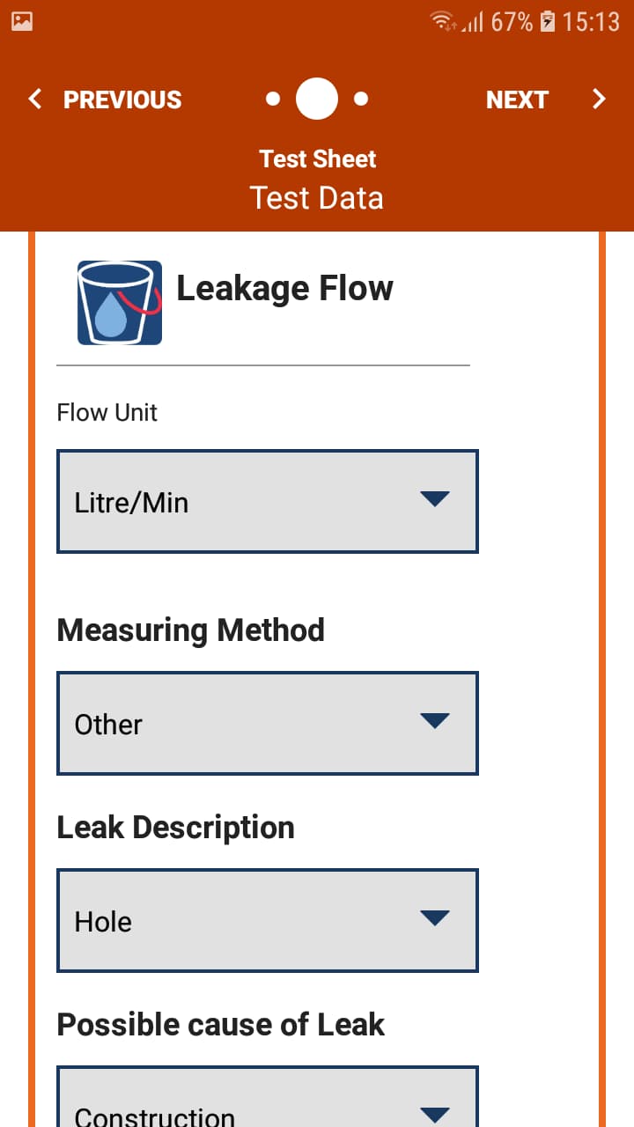Tap the Leakage Flow section heading
This screenshot has width=634, height=1127.
click(x=284, y=288)
